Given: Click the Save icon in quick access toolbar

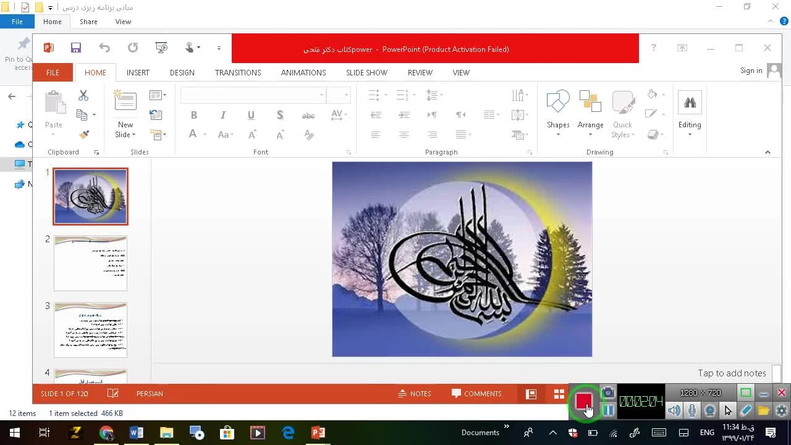Looking at the screenshot, I should tap(75, 48).
